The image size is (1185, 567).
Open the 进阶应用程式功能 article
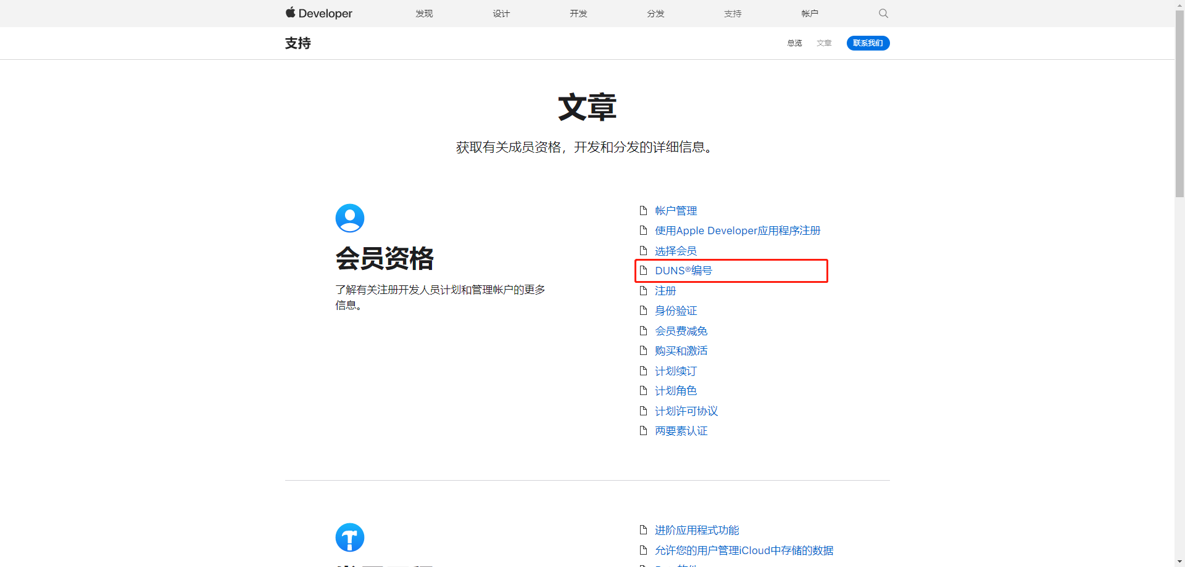click(697, 530)
